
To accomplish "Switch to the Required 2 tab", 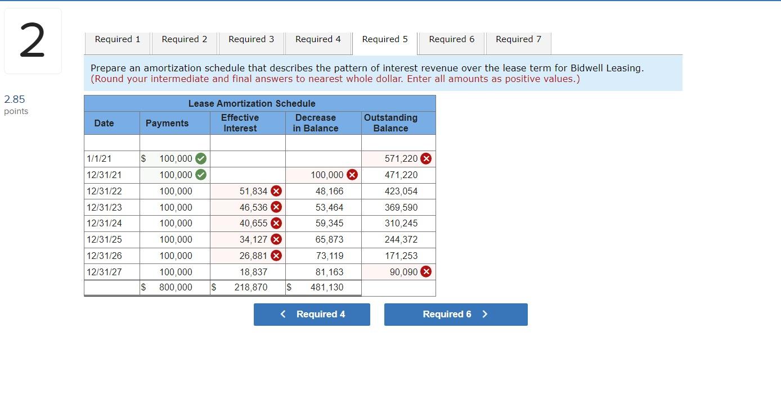I will (x=184, y=39).
